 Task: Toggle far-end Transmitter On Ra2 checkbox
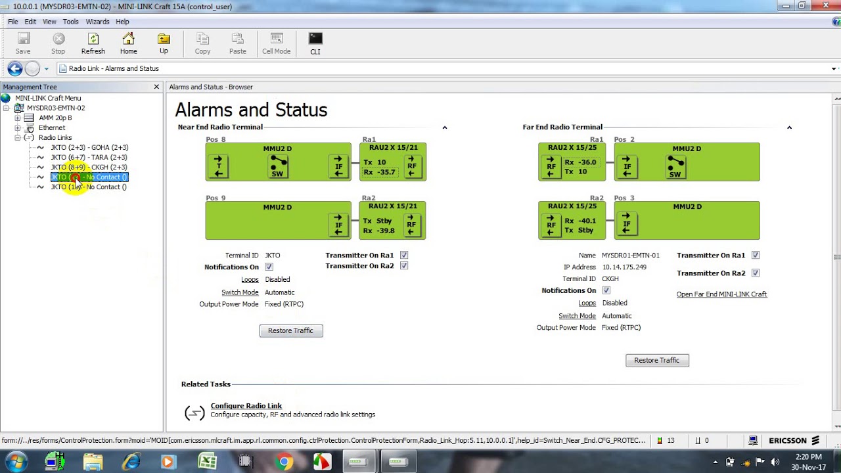(x=756, y=273)
